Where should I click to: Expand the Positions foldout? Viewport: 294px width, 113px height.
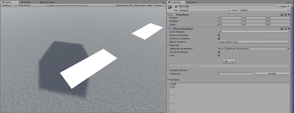(168, 80)
